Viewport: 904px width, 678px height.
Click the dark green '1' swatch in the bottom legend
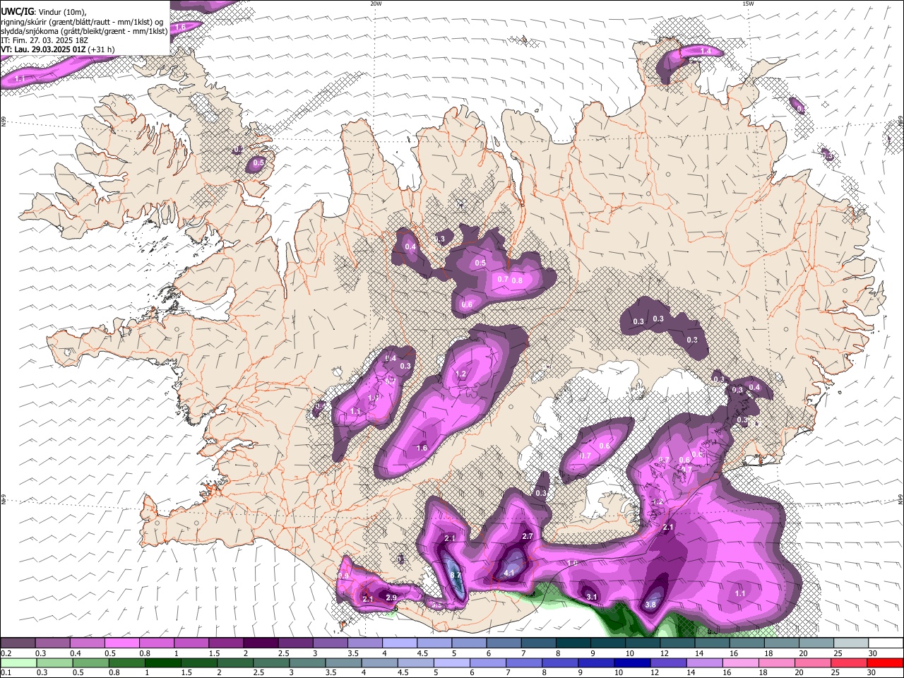(162, 663)
